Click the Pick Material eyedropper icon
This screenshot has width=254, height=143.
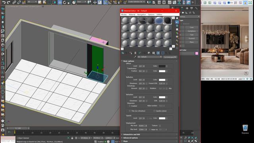135,57
